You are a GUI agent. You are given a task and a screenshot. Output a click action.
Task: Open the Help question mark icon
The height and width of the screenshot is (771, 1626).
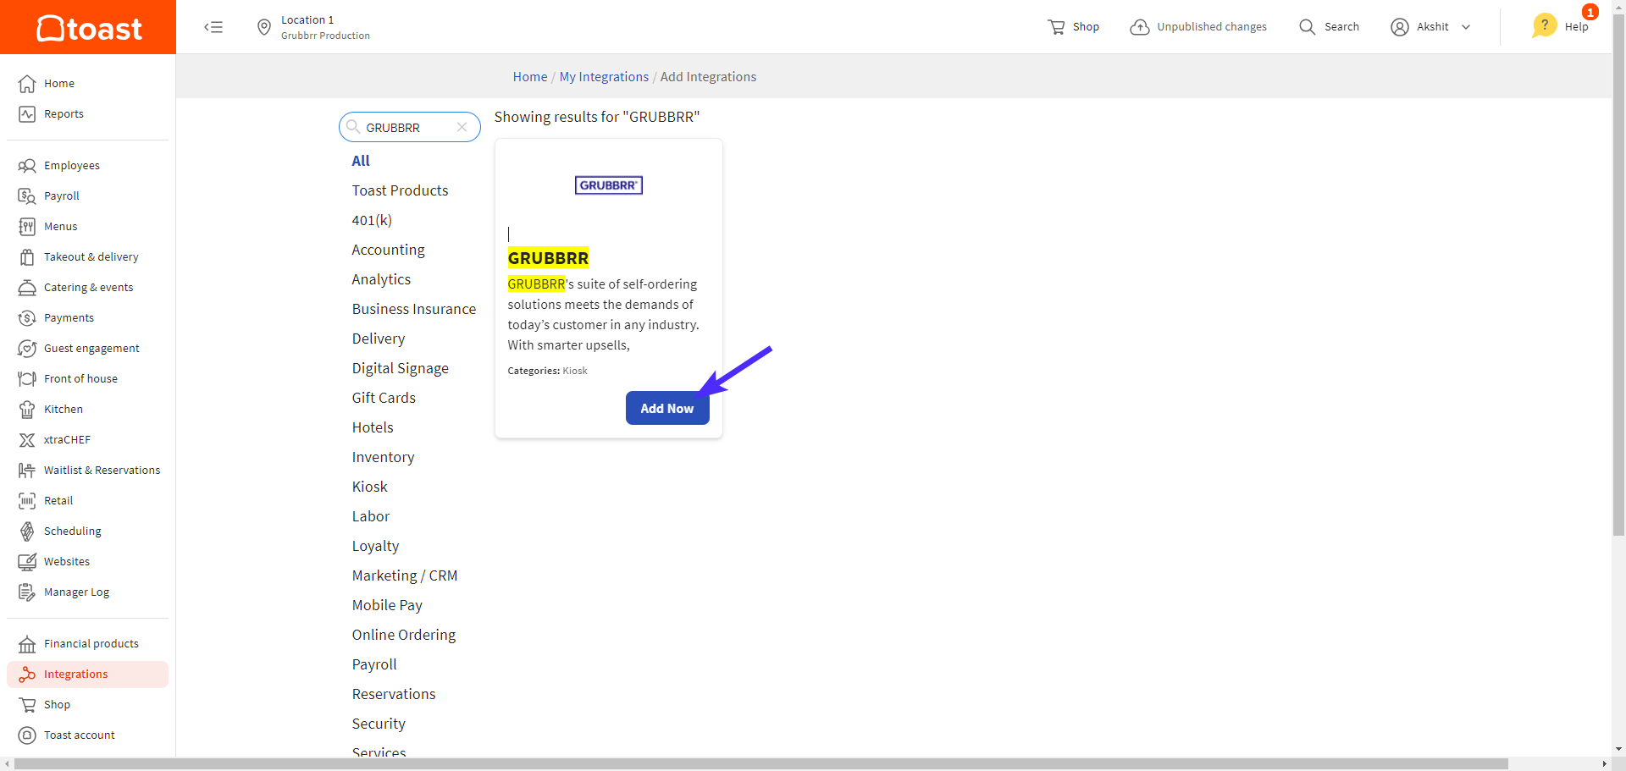tap(1545, 25)
